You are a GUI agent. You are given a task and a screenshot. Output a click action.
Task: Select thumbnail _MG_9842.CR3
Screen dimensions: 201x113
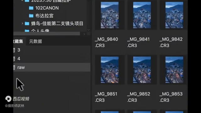(x=174, y=15)
